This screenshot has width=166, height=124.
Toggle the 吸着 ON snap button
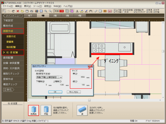tap(59, 11)
